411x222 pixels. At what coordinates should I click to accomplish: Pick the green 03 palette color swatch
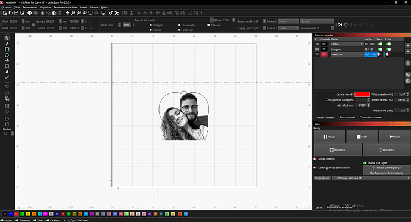coord(22,214)
